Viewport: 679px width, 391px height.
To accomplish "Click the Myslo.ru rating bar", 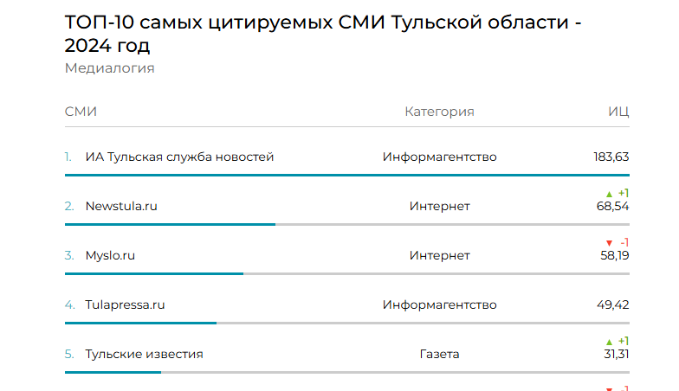I will click(x=154, y=273).
